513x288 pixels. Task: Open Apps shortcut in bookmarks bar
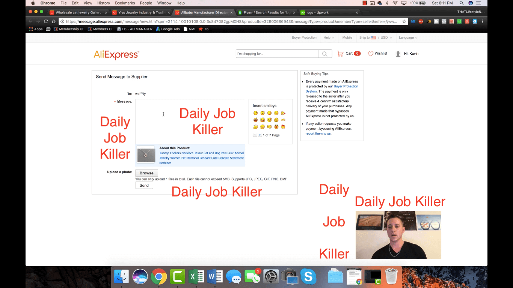tap(36, 29)
